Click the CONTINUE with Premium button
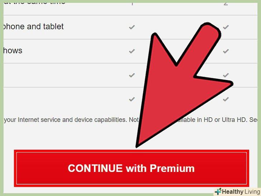261x196 pixels. (x=131, y=168)
